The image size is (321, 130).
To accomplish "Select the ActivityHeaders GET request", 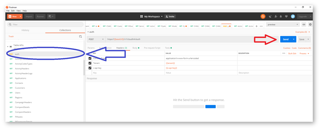I will (22, 69).
